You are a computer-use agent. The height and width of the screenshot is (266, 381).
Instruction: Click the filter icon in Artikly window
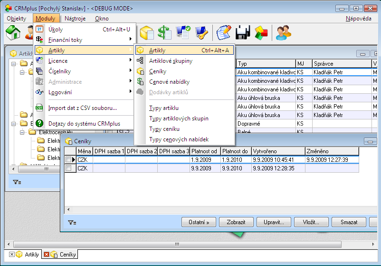(17, 182)
